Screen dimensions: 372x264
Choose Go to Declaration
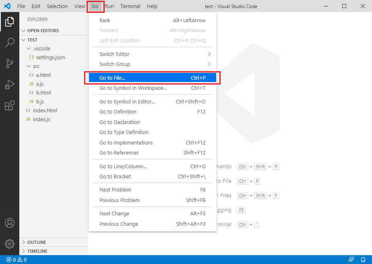pyautogui.click(x=152, y=122)
